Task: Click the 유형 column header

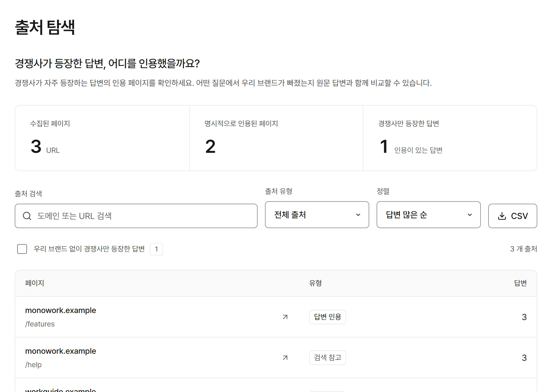Action: click(x=315, y=283)
